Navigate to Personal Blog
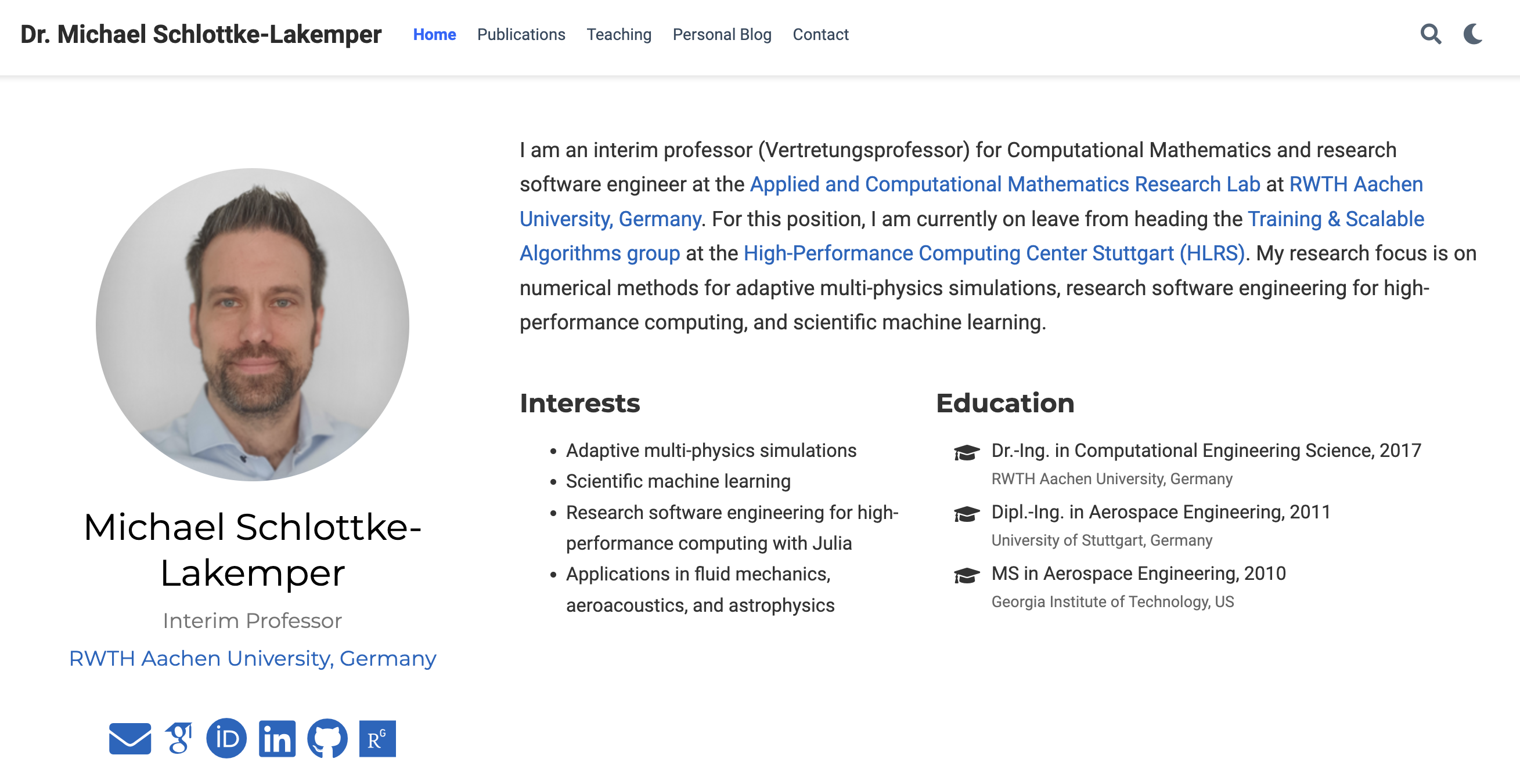 722,34
